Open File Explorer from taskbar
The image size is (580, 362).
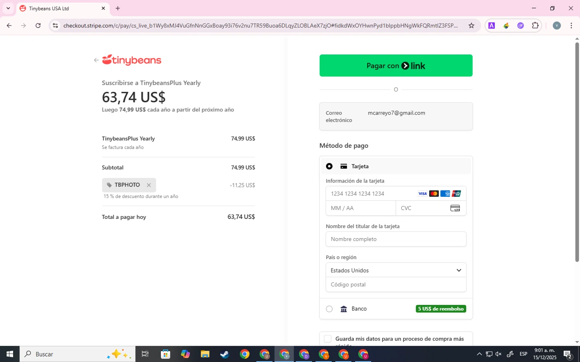tap(205, 354)
